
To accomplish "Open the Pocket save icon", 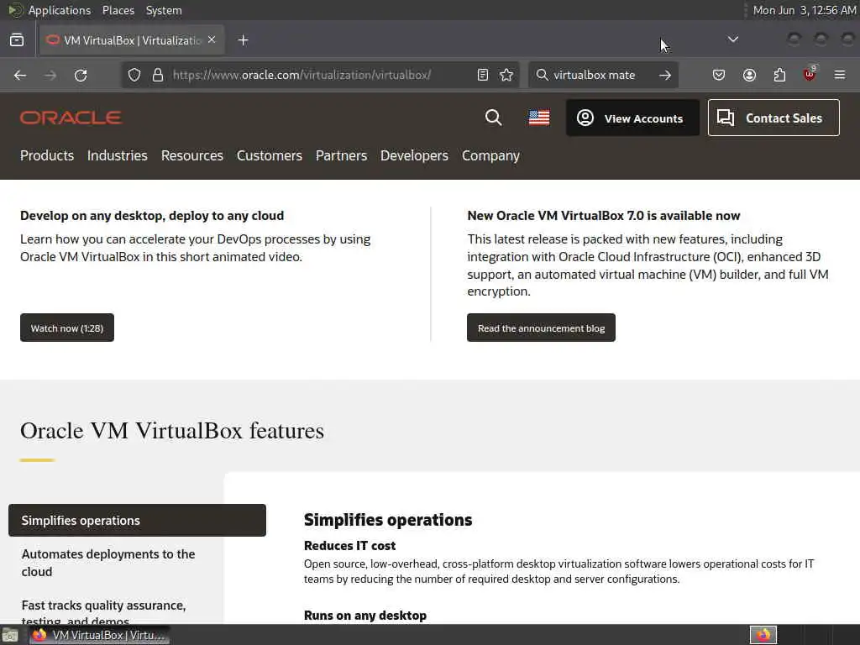I will [719, 75].
